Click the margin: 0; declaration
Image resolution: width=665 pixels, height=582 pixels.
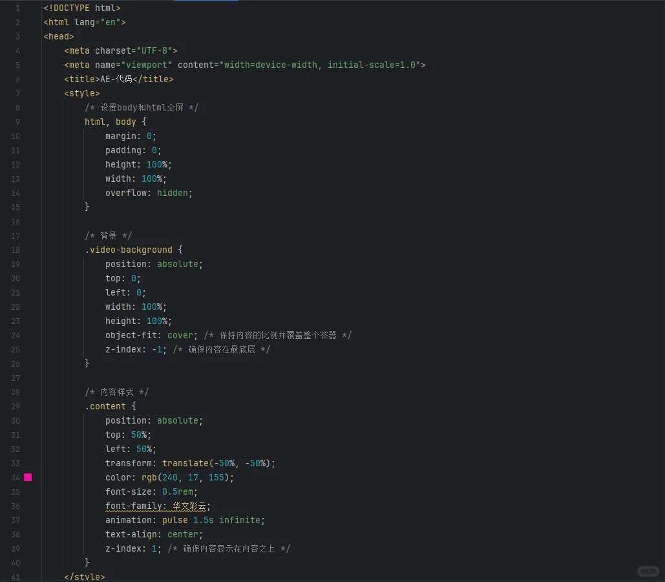point(131,136)
